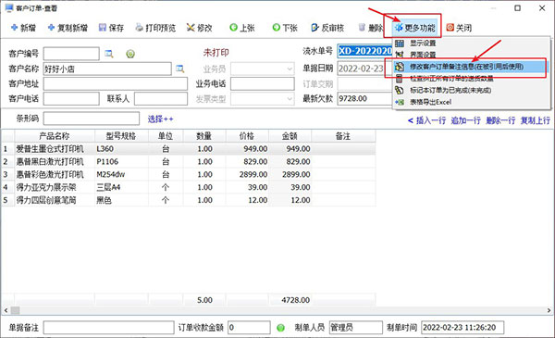Viewport: 555px width, 338px height.
Task: Click the 选择++ link
Action: (160, 119)
